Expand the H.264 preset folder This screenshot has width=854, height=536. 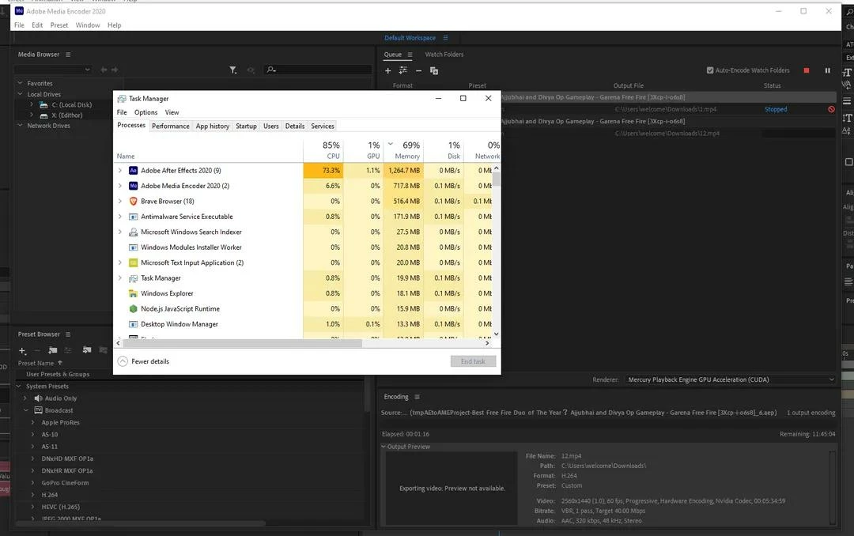click(32, 495)
